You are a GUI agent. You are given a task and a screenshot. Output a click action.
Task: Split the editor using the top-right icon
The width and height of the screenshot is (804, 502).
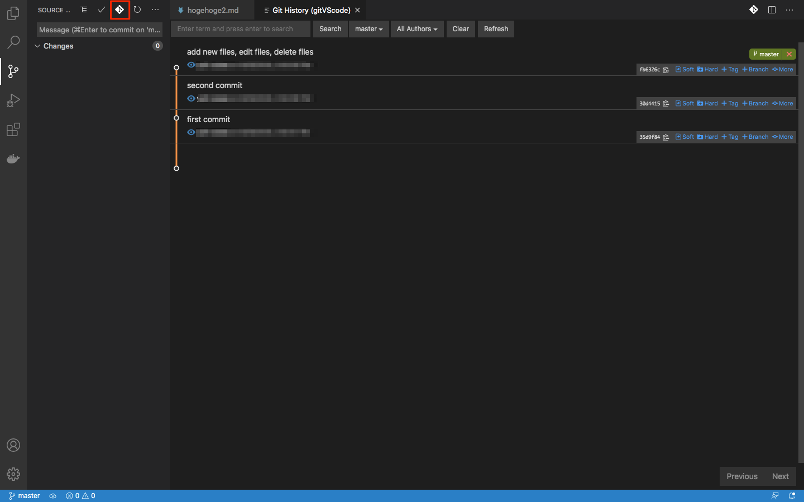click(772, 9)
